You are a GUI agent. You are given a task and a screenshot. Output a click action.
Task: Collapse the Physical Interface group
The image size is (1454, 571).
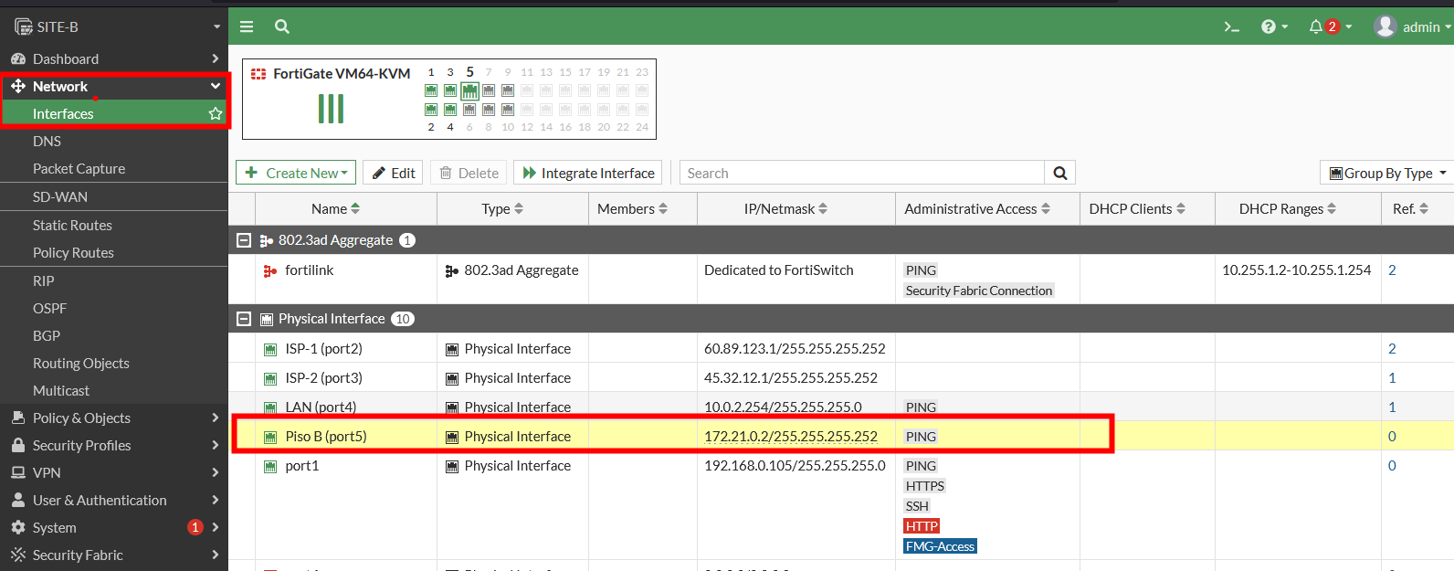244,319
